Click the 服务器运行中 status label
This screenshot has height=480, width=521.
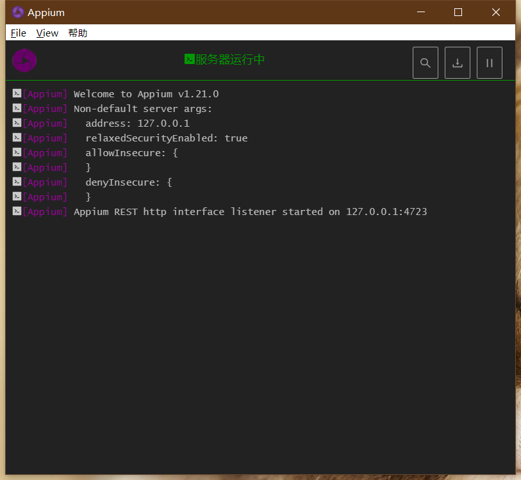(230, 60)
